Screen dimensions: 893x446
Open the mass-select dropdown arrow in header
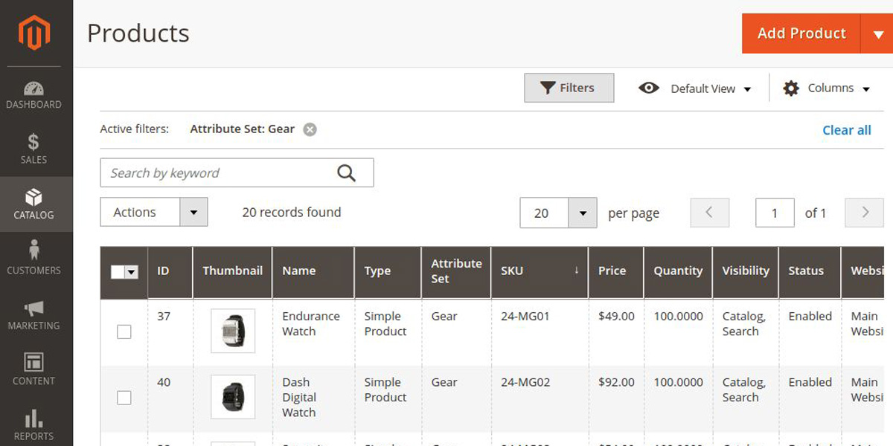tap(132, 272)
